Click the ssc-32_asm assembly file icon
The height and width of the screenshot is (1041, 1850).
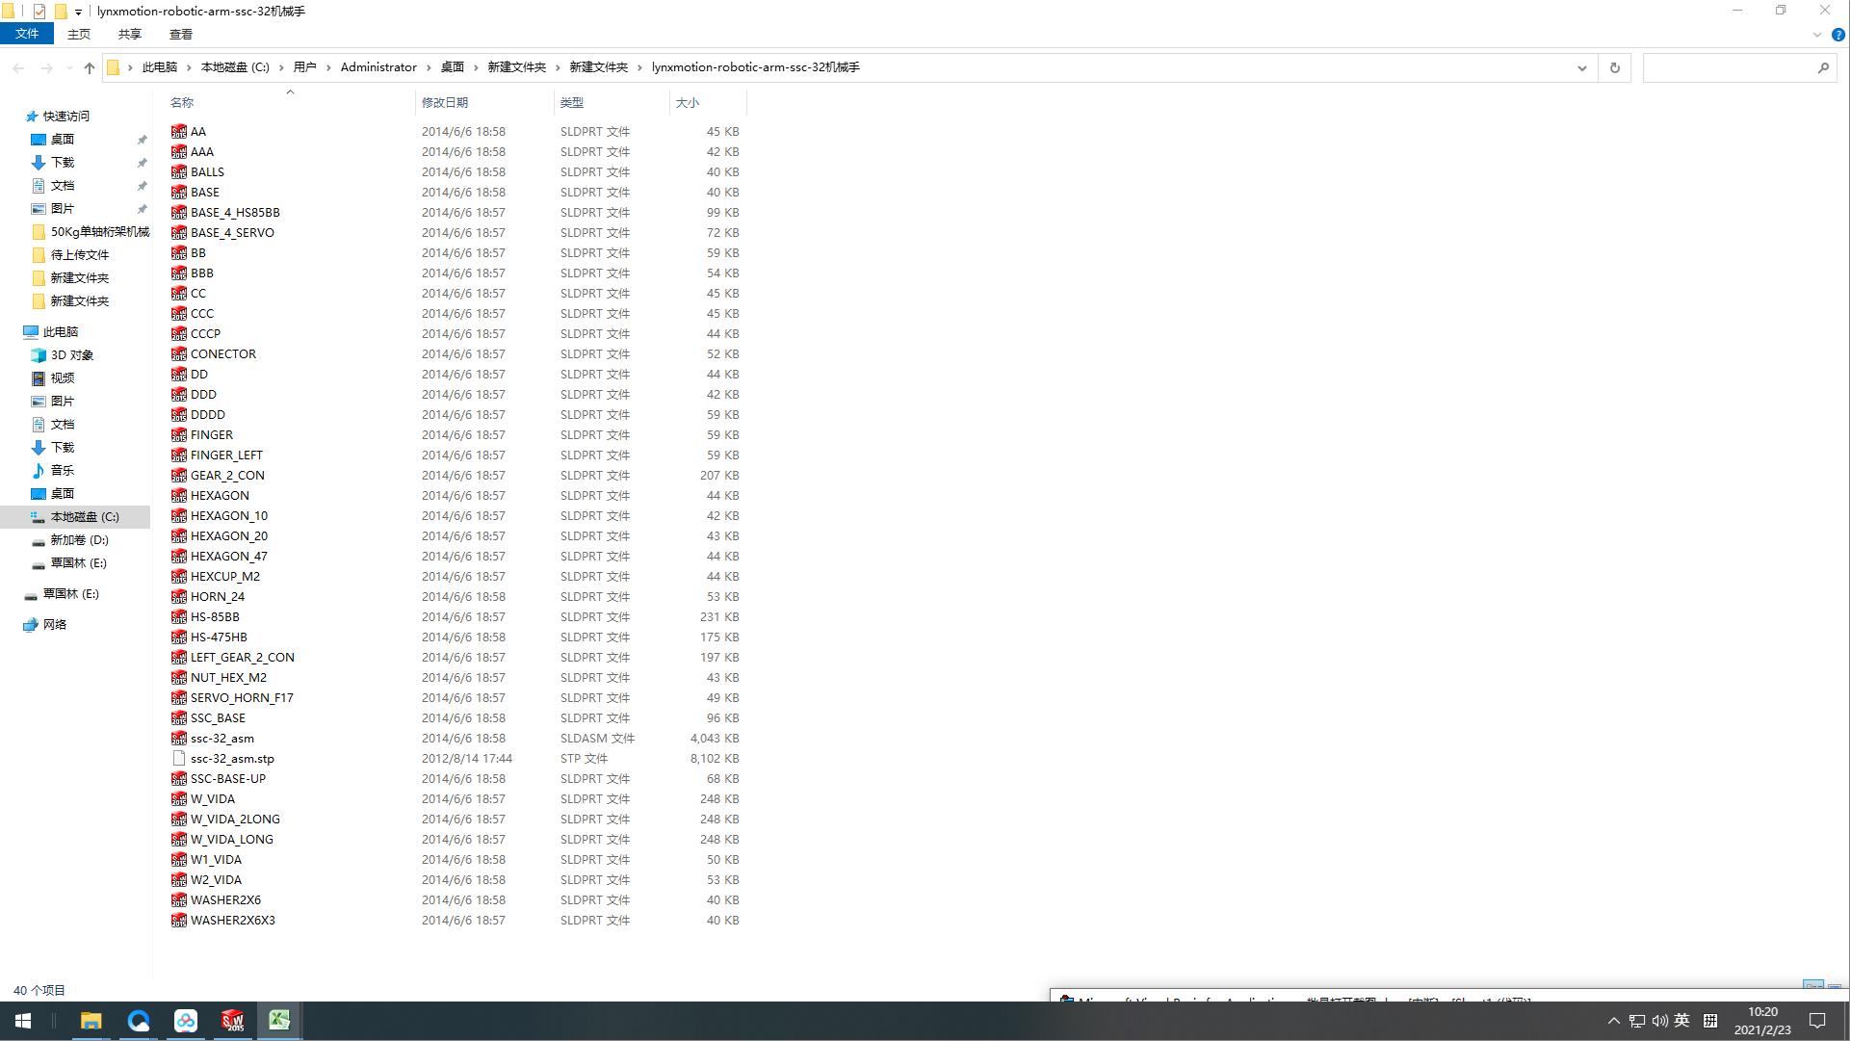click(179, 739)
